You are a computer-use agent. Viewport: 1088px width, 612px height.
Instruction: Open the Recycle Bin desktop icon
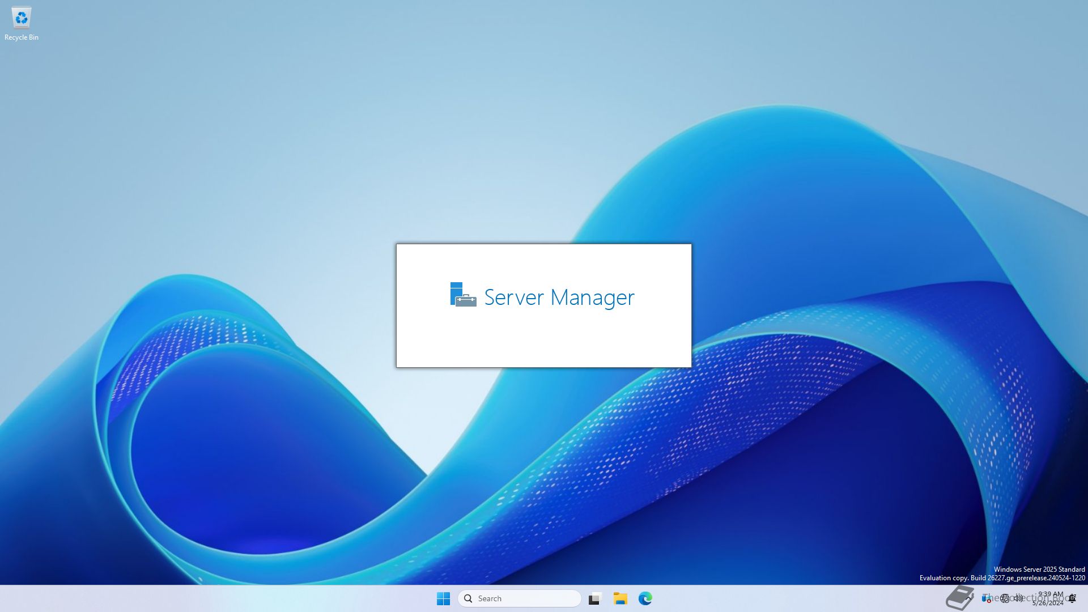tap(22, 18)
